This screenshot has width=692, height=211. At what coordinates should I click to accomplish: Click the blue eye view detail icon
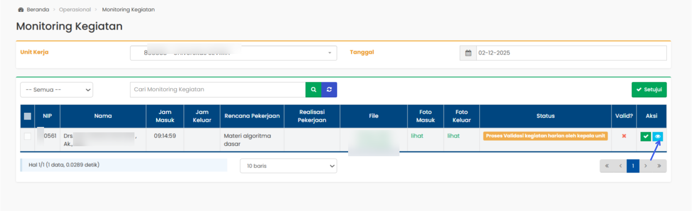[658, 136]
